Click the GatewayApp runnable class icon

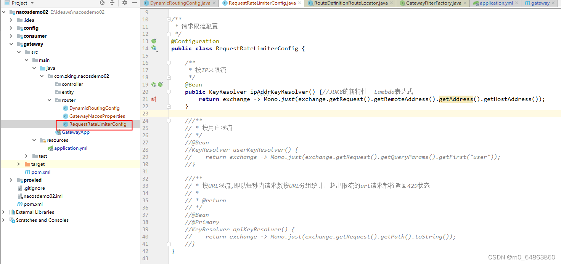click(x=58, y=132)
